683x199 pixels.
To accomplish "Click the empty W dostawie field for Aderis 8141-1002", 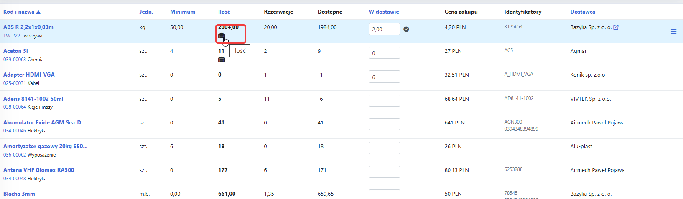I will 384,100.
